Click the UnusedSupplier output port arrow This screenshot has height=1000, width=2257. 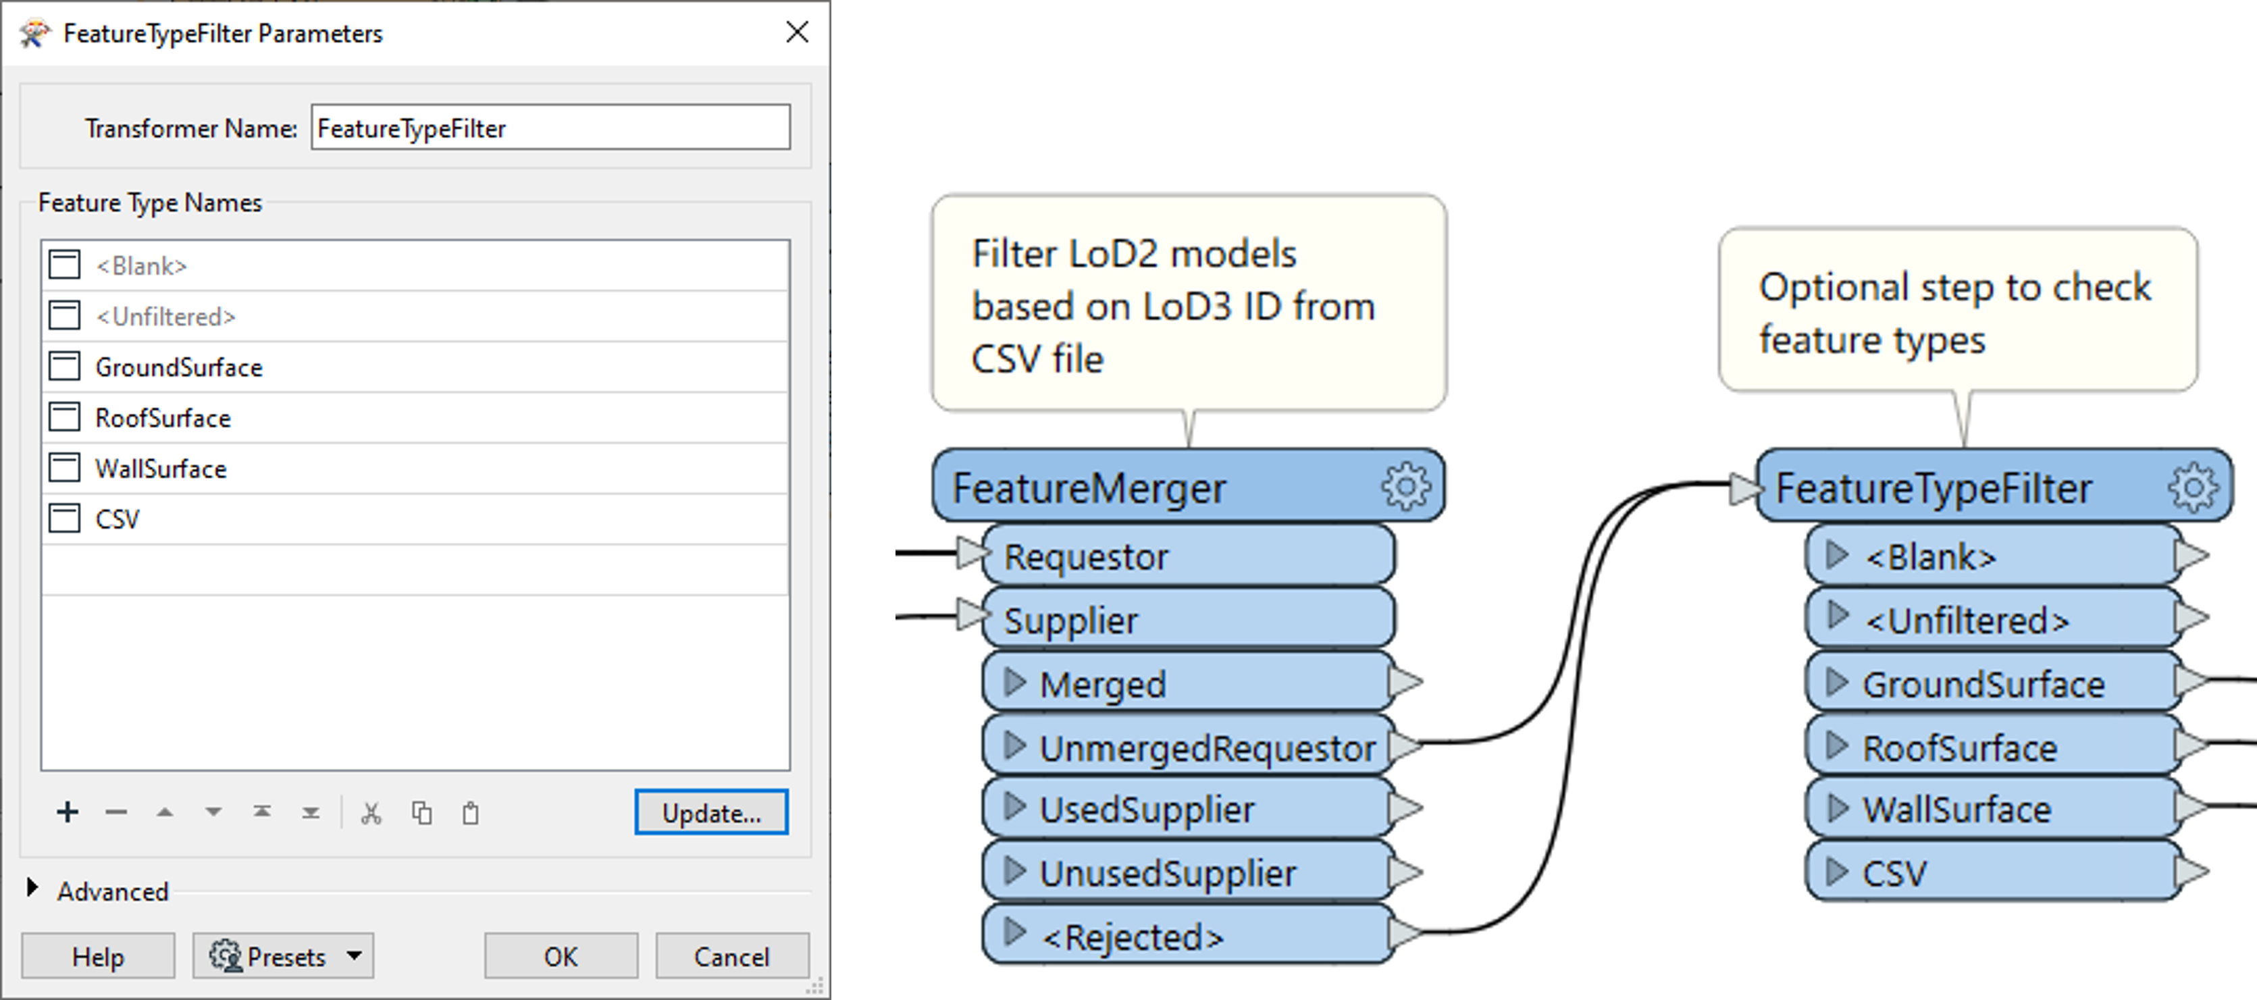tap(1405, 871)
